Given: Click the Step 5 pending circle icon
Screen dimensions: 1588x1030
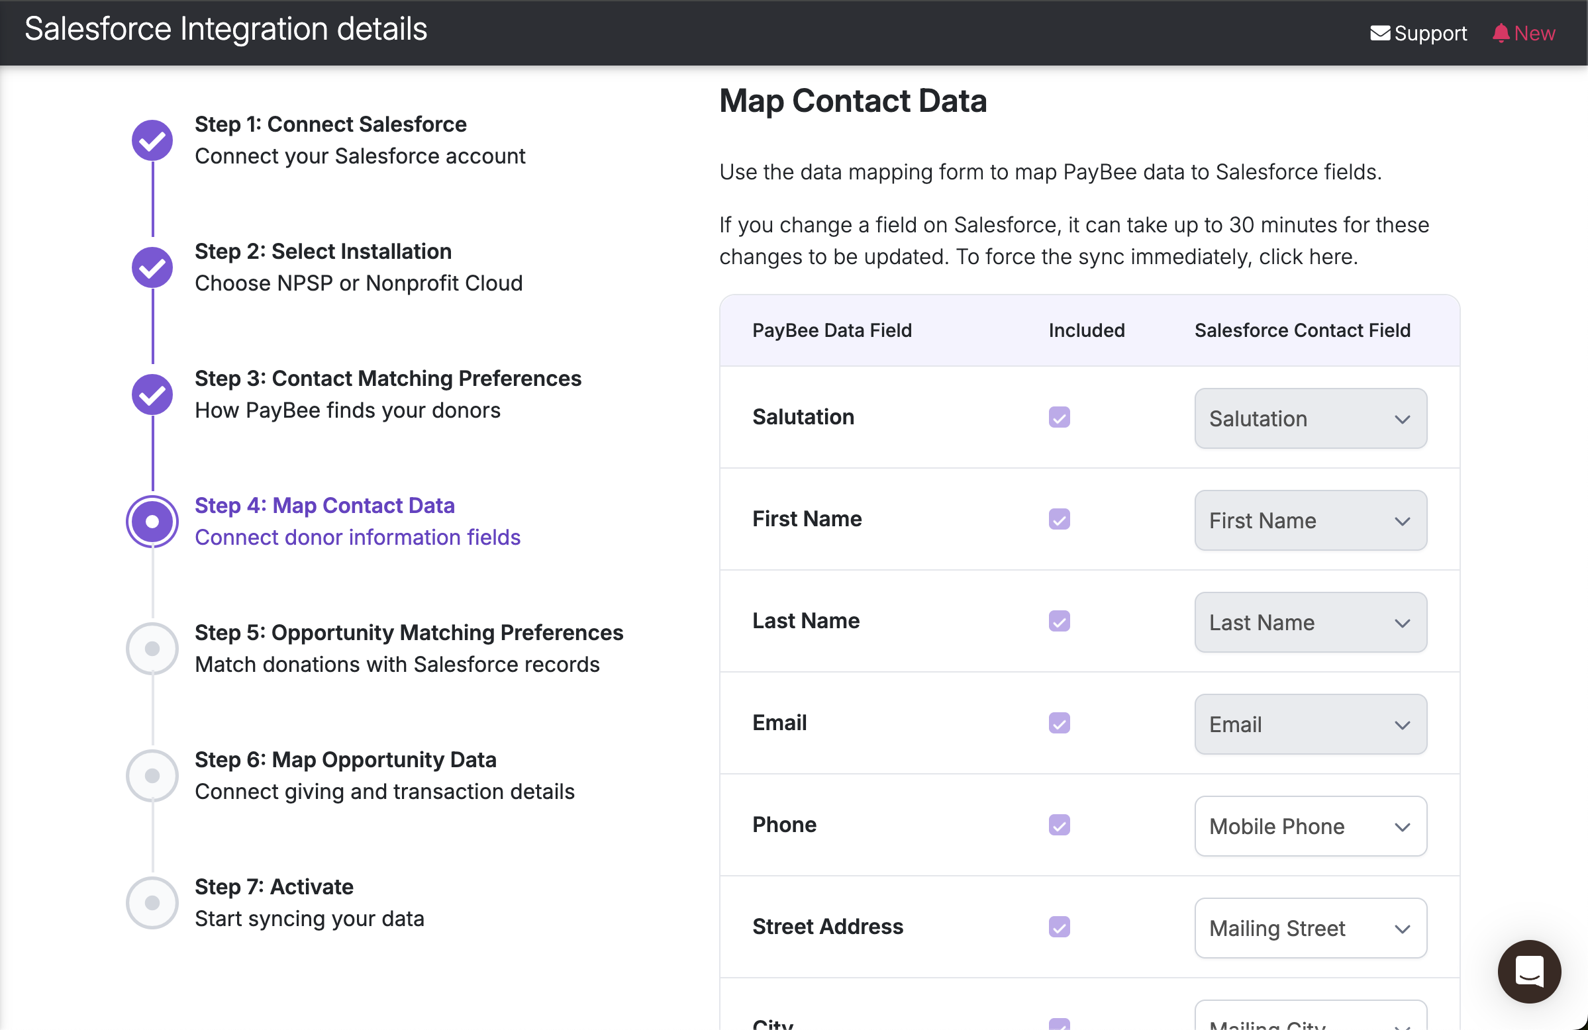Looking at the screenshot, I should tap(152, 649).
